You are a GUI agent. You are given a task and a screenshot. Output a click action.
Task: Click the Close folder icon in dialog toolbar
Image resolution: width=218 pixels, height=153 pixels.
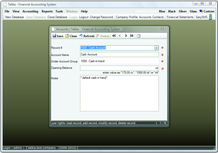67,36
